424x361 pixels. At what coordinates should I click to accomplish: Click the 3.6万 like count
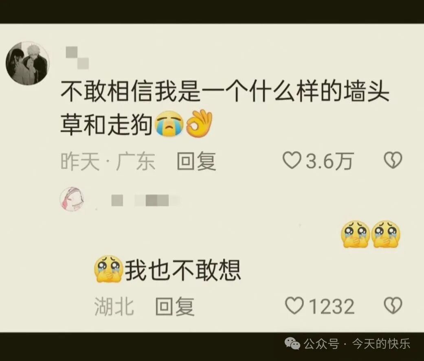pos(330,161)
